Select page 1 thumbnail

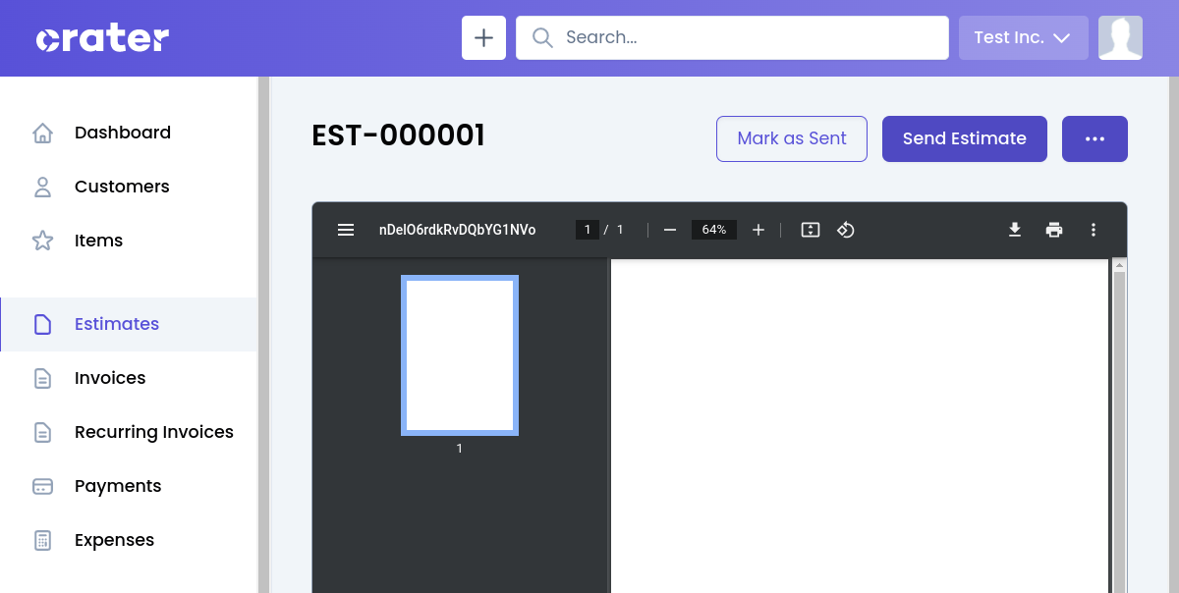point(460,355)
